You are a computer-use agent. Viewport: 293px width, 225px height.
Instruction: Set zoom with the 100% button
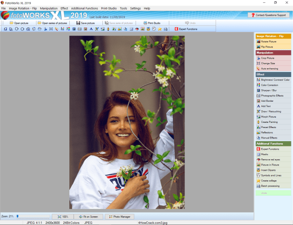point(63,217)
